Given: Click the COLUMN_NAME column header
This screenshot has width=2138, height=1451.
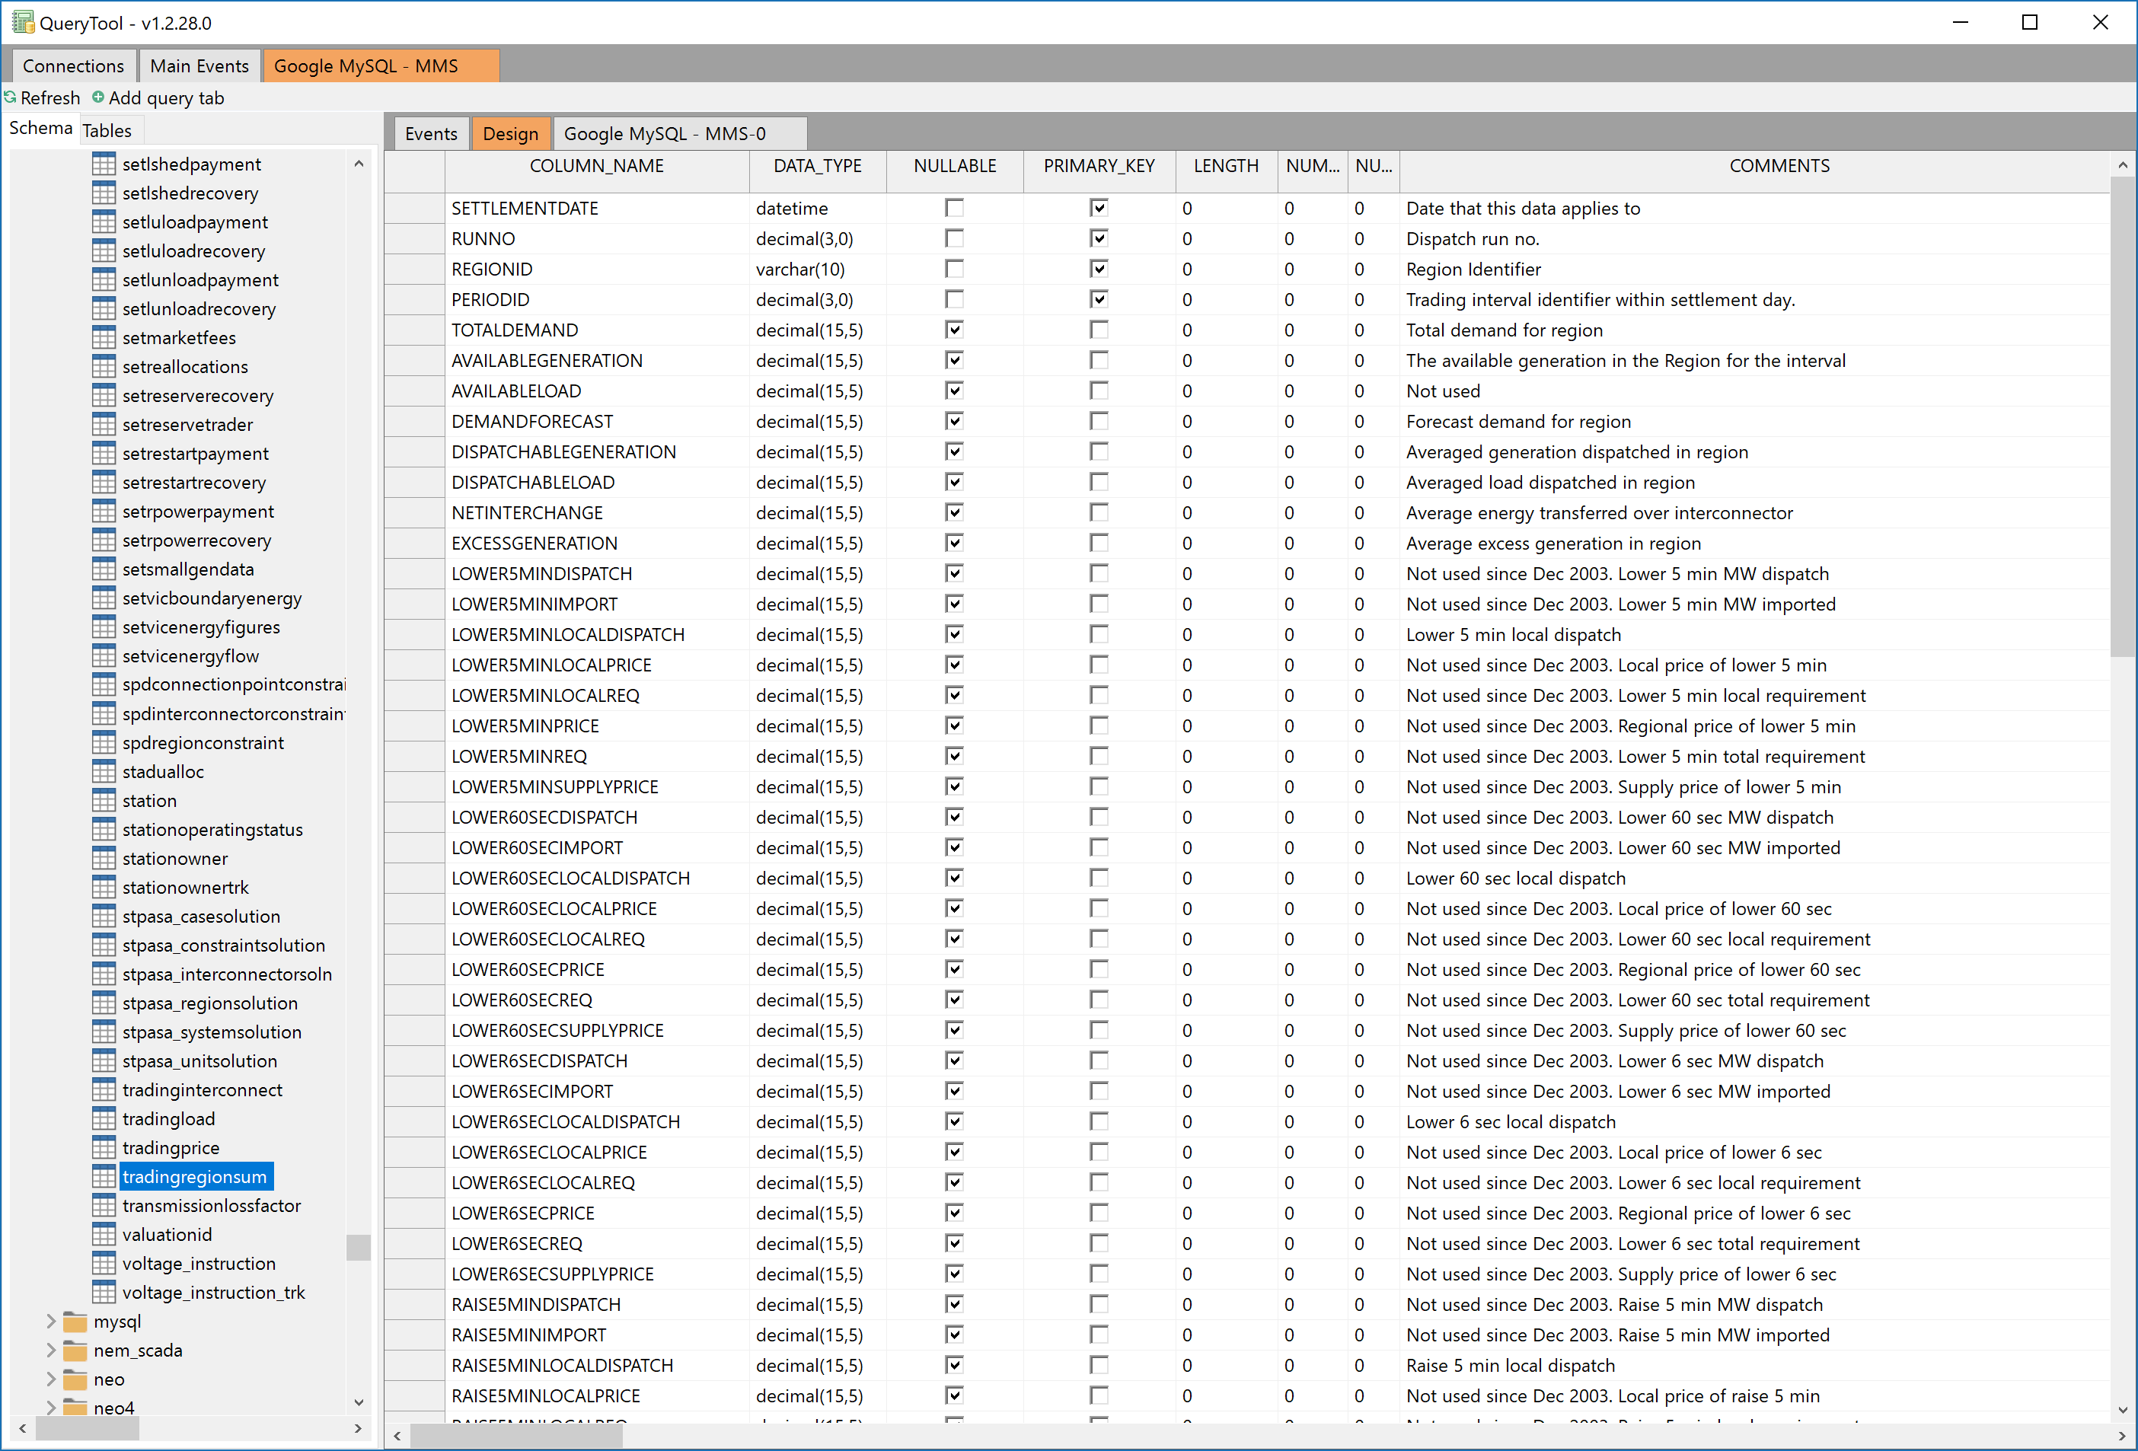Looking at the screenshot, I should 596,166.
